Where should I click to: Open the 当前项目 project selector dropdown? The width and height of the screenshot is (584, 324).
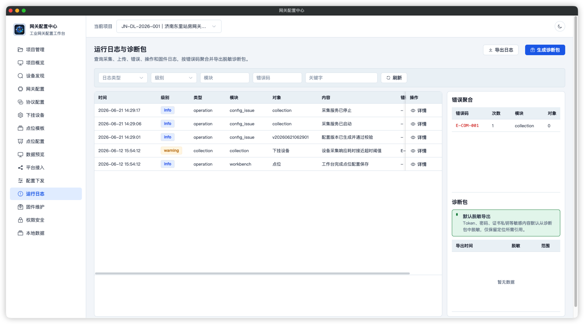(169, 26)
